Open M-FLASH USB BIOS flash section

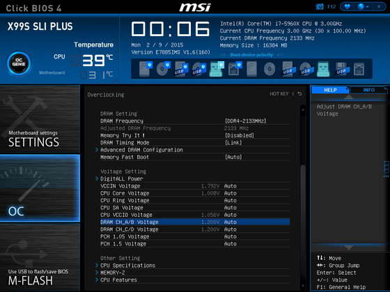coord(40,257)
